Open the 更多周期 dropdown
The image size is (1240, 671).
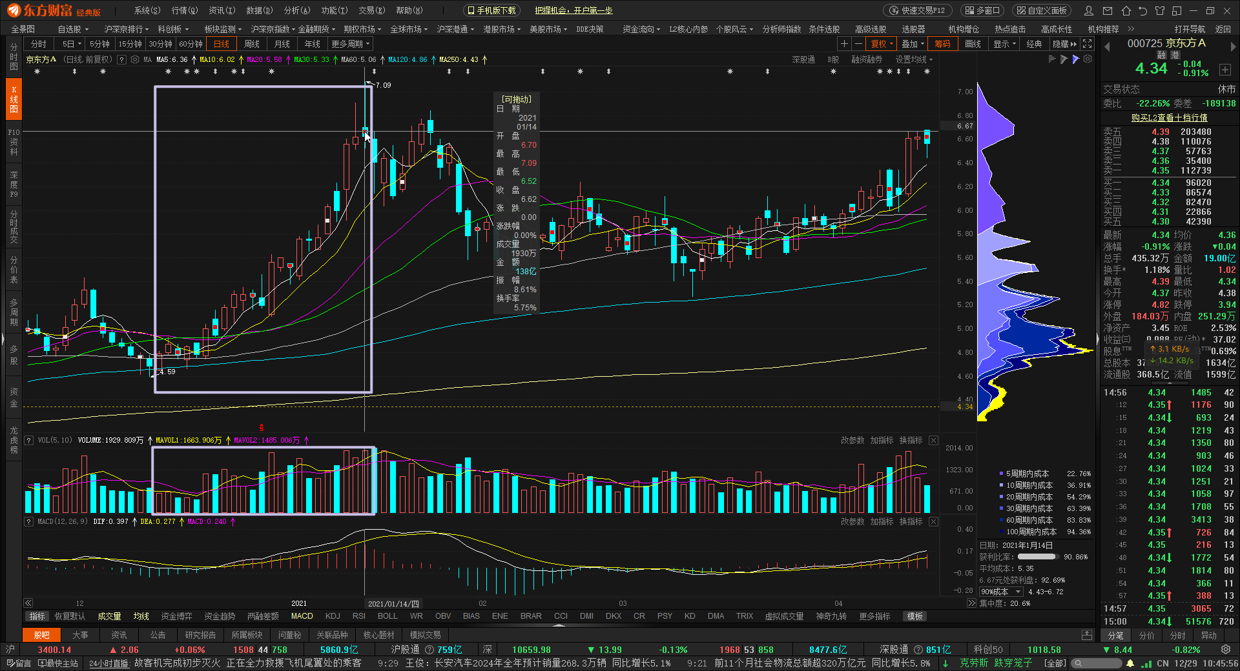pos(350,44)
